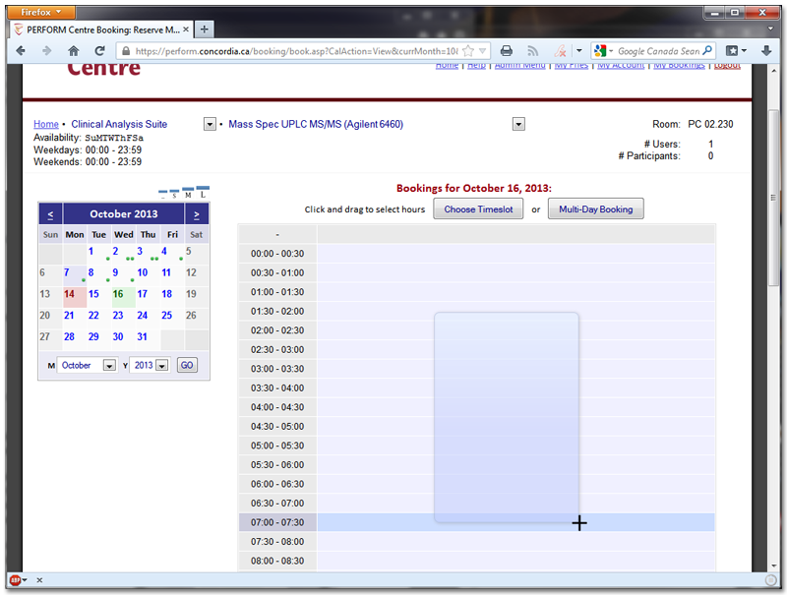The width and height of the screenshot is (787, 595).
Task: Click the 07:00 - 07:30 highlighted timeslot label
Action: [277, 522]
